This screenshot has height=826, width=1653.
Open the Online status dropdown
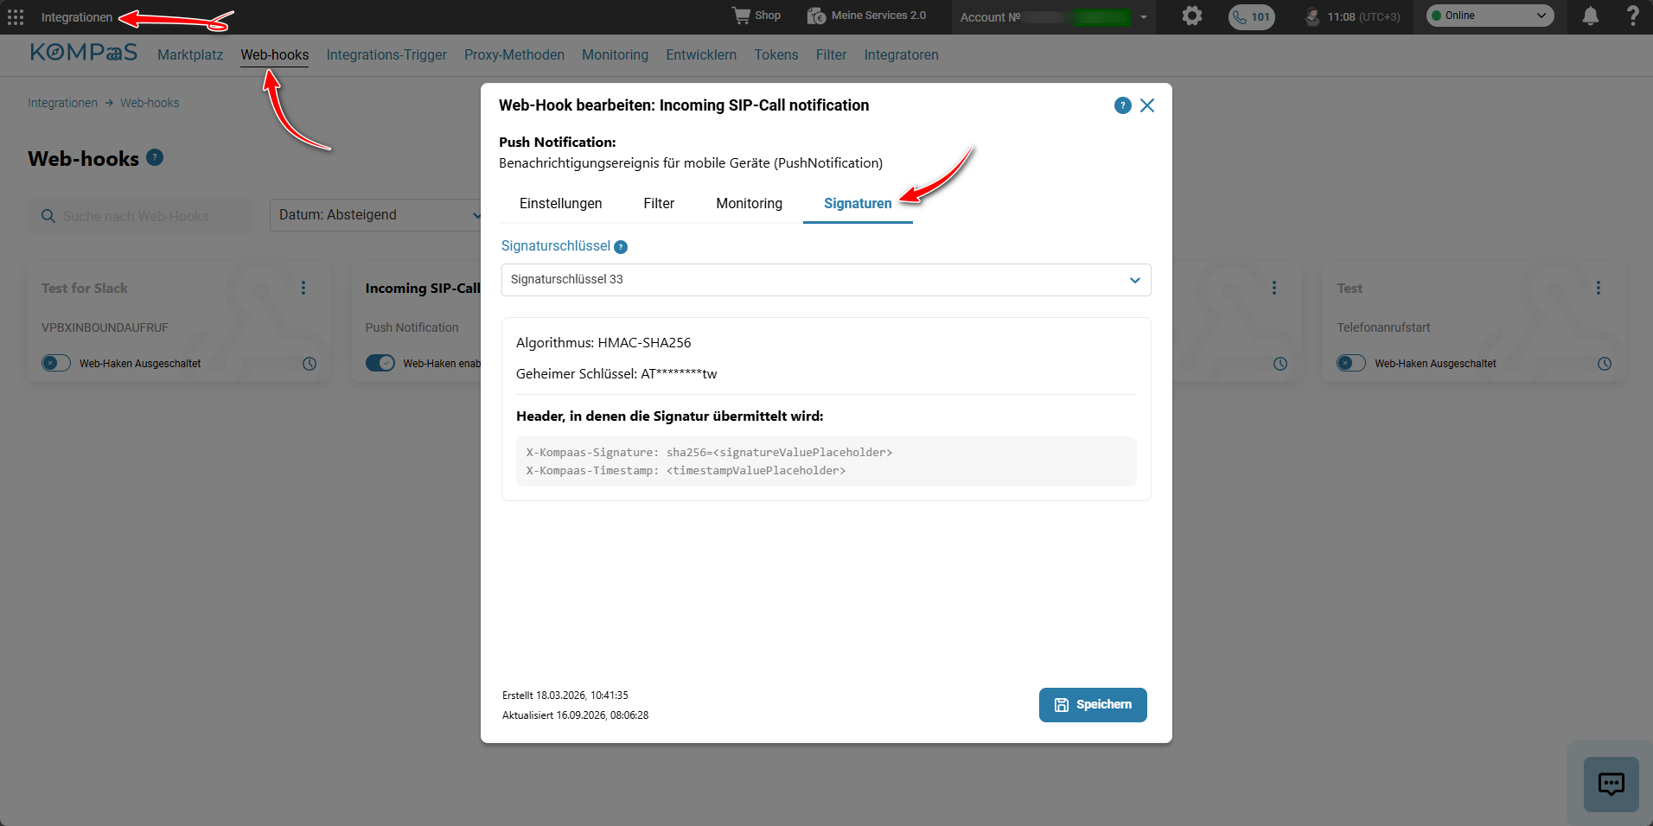1490,16
